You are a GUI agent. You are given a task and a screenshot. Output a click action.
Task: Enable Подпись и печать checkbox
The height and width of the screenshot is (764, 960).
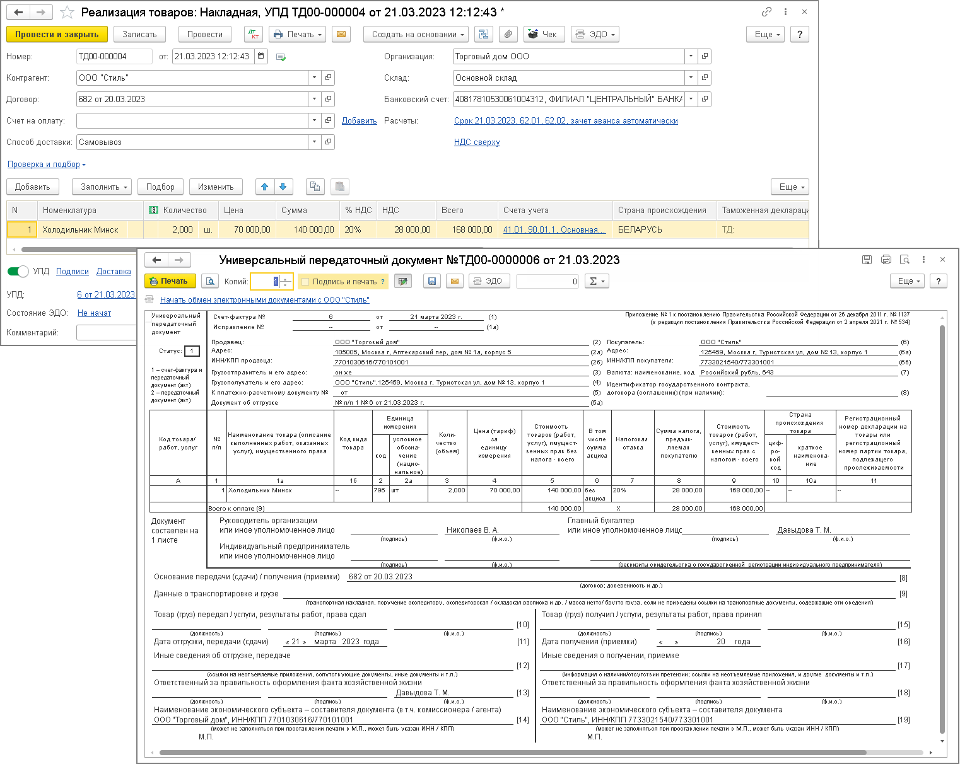(305, 282)
